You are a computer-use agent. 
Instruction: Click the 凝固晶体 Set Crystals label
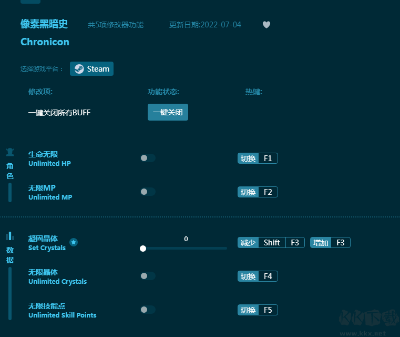tap(47, 243)
